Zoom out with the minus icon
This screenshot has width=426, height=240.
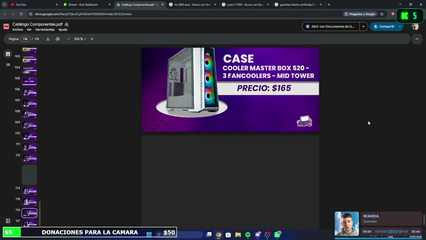pyautogui.click(x=69, y=39)
